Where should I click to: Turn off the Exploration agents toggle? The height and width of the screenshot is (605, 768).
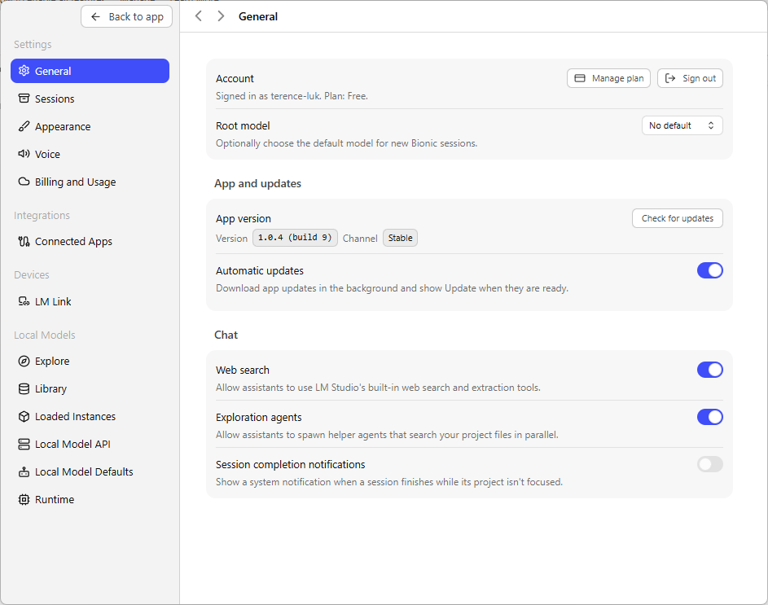click(709, 417)
